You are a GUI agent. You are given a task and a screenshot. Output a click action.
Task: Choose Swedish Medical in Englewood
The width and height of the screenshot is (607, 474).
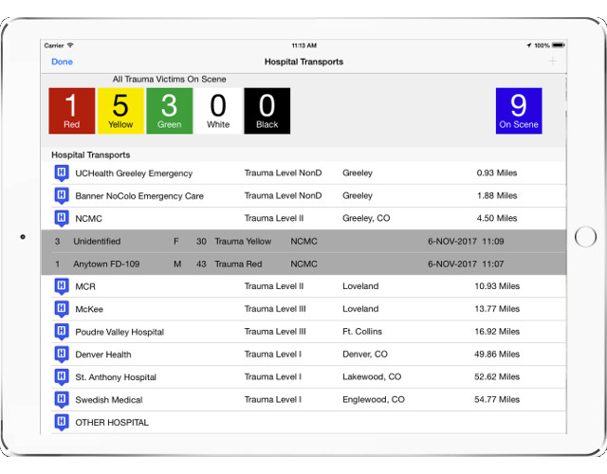click(x=109, y=400)
